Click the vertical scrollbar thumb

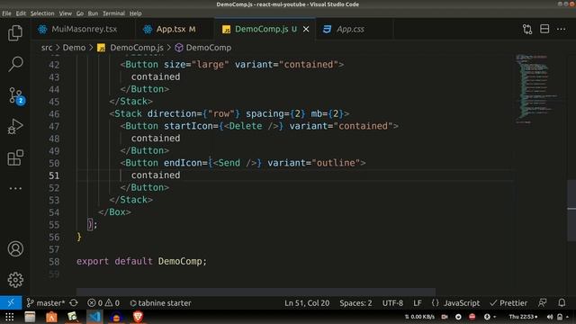(x=571, y=211)
